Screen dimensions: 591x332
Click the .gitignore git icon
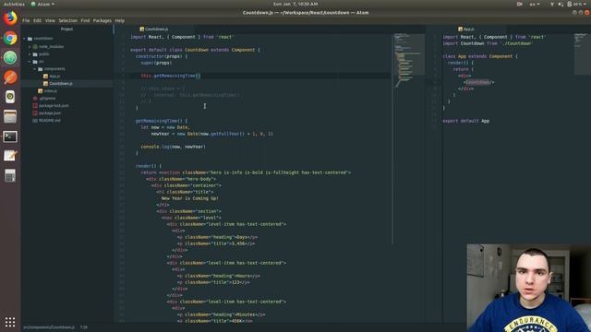[35, 99]
